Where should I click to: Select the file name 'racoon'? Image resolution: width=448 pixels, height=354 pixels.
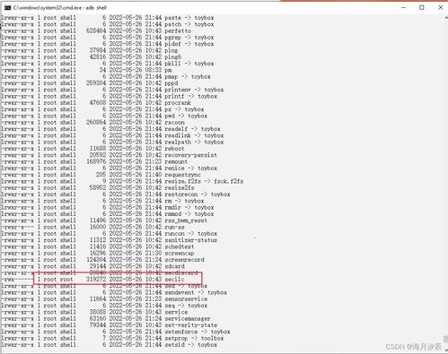point(174,123)
